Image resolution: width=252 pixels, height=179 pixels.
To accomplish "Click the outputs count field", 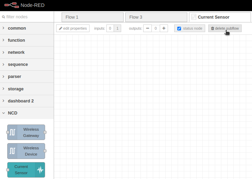I will (156, 28).
